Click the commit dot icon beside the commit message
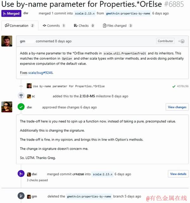 tap(21, 86)
